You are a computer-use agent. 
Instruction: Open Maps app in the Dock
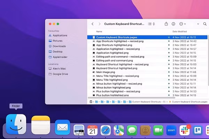pos(119,130)
